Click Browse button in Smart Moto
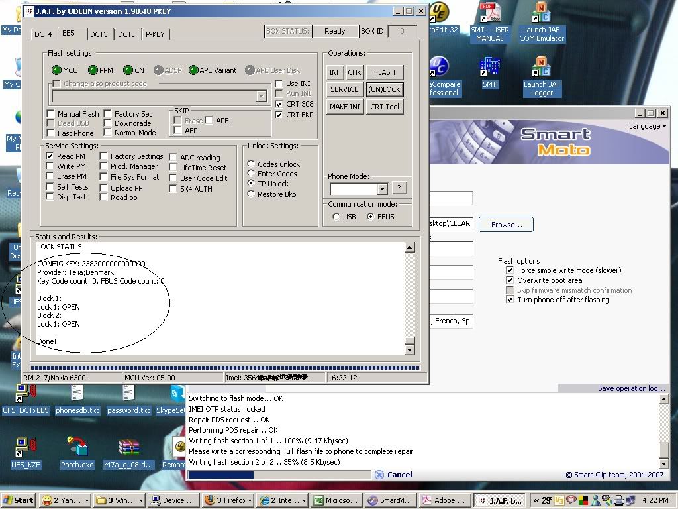678x509 pixels. (x=507, y=225)
